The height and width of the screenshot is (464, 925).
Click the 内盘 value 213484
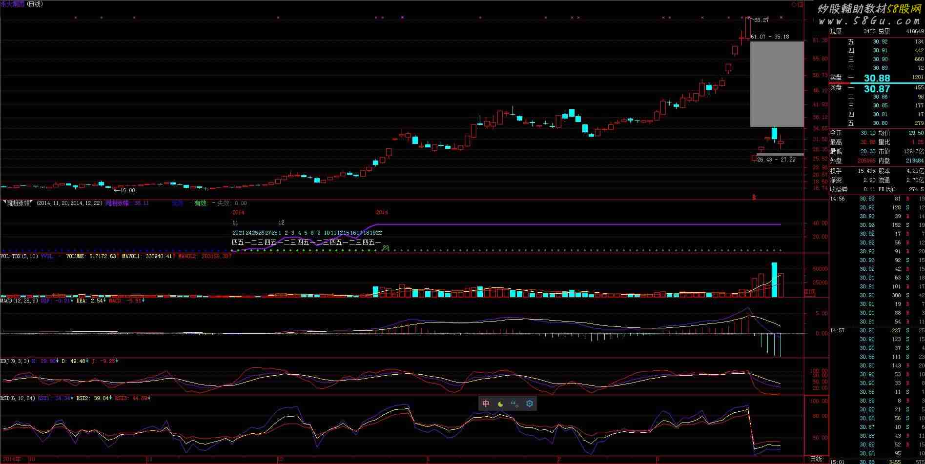click(915, 161)
